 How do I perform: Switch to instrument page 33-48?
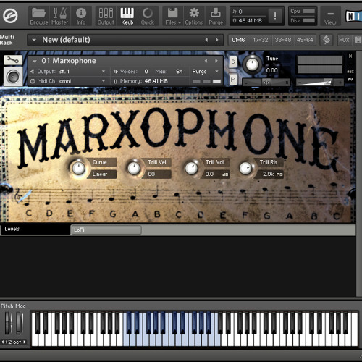pyautogui.click(x=283, y=40)
